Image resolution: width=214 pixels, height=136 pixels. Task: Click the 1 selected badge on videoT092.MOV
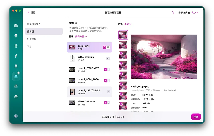coord(105,103)
